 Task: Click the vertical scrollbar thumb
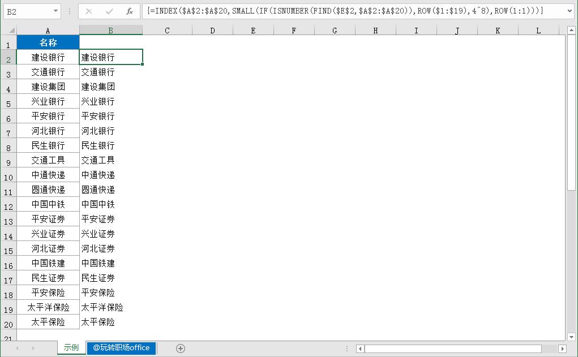click(x=571, y=113)
